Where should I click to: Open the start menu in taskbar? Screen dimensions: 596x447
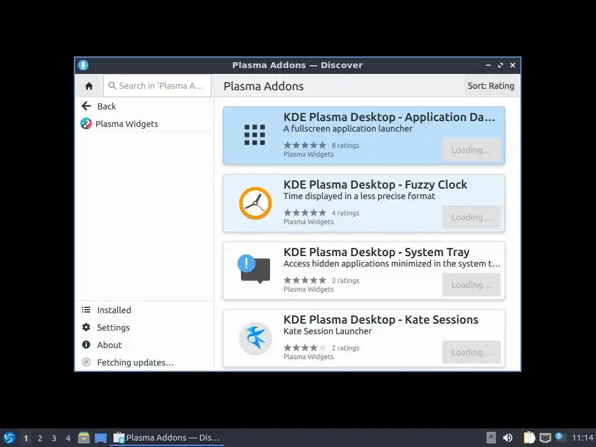9,438
